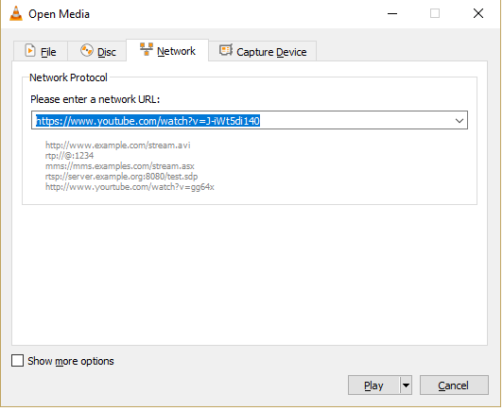Minimize the Open Media dialog
Viewport: 503px width, 411px height.
[392, 14]
